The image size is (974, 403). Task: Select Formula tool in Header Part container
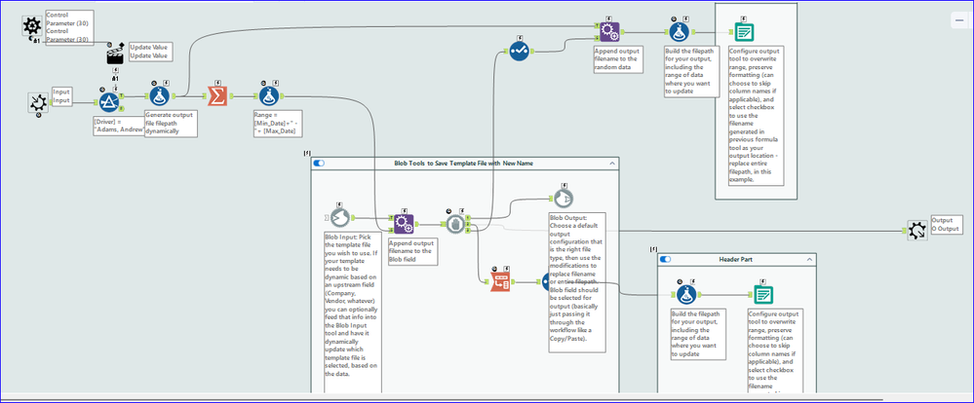685,295
